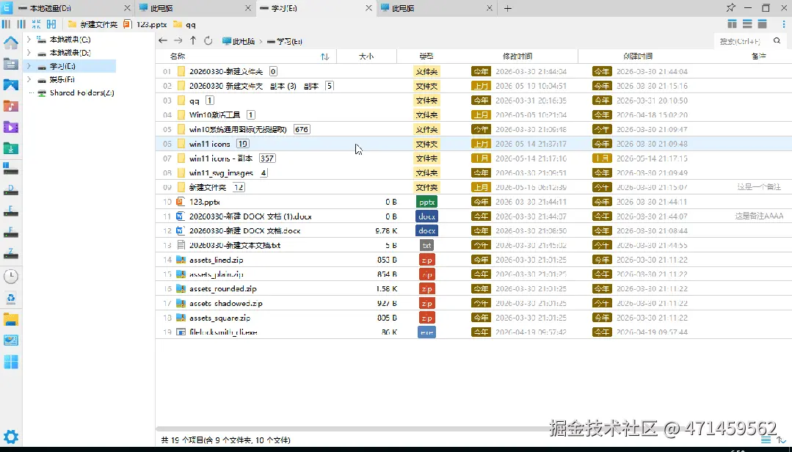Open the 123.pptx bookmark in the toolbar
The width and height of the screenshot is (792, 452).
(145, 24)
